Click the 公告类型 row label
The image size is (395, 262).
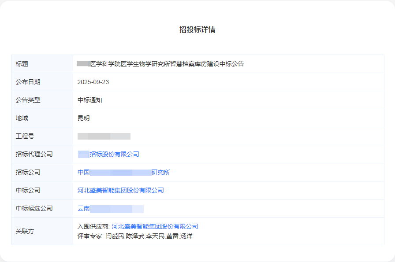pyautogui.click(x=28, y=100)
